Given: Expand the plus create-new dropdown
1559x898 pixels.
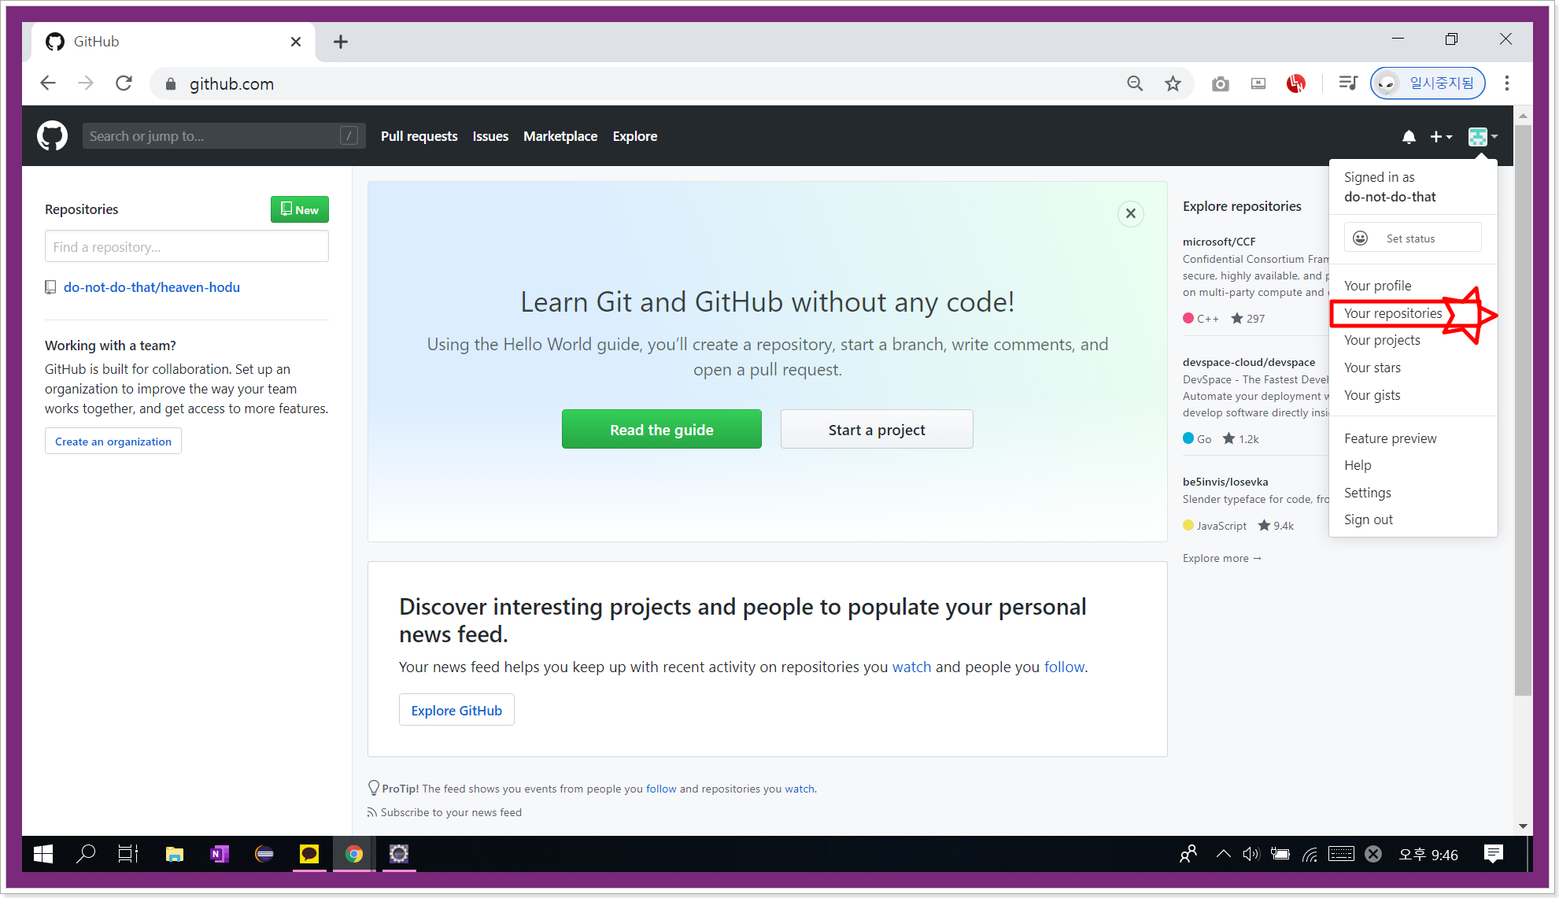Looking at the screenshot, I should point(1441,137).
